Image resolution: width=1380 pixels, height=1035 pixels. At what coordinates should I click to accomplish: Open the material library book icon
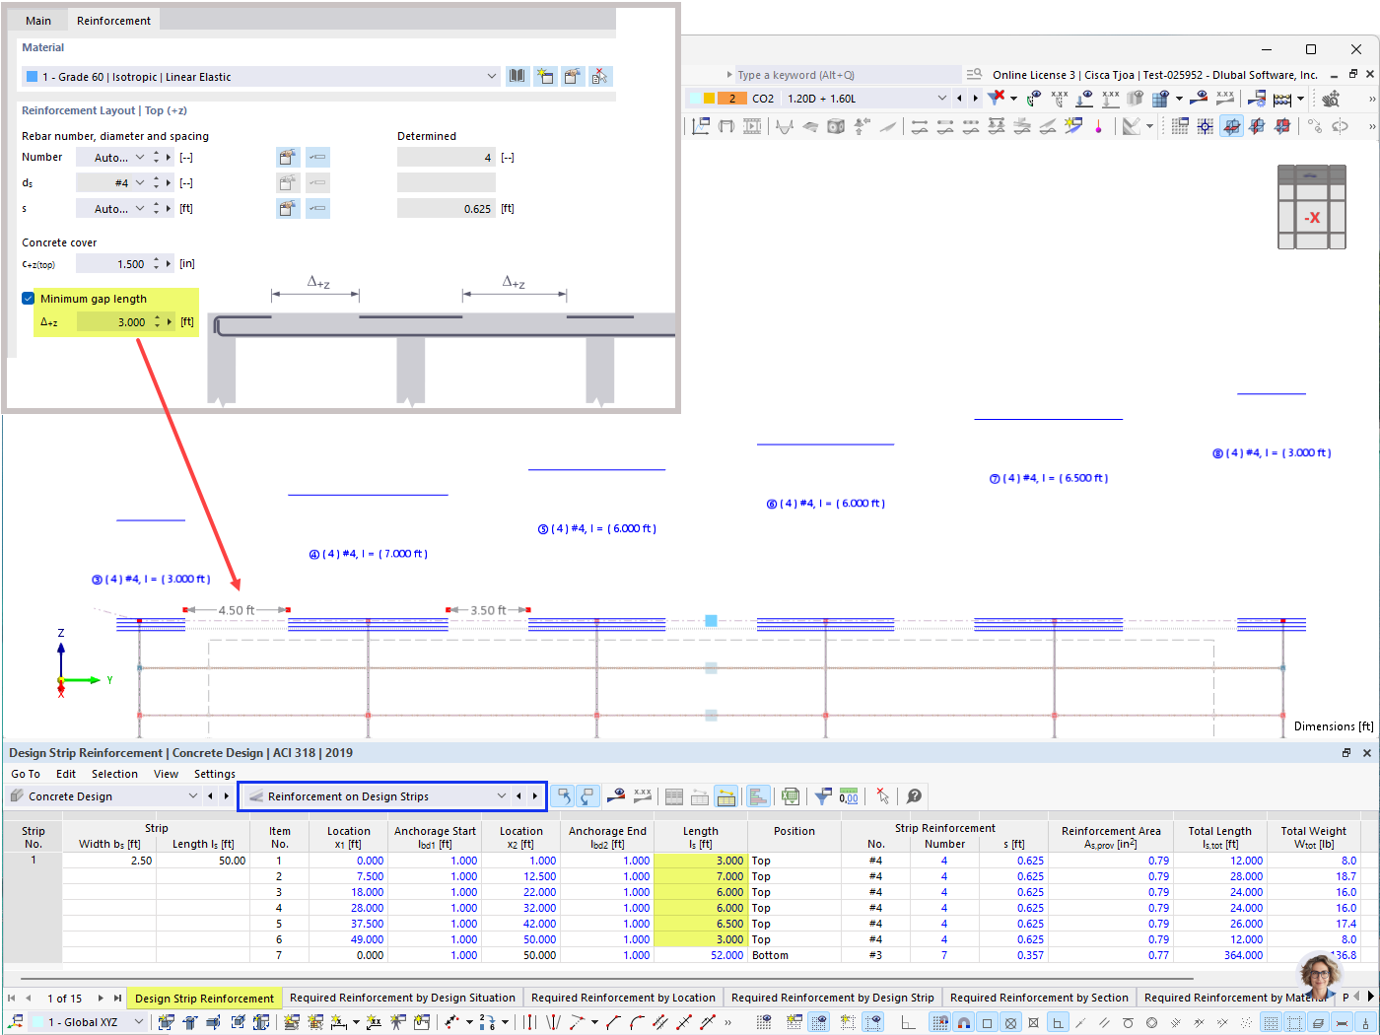[x=517, y=76]
